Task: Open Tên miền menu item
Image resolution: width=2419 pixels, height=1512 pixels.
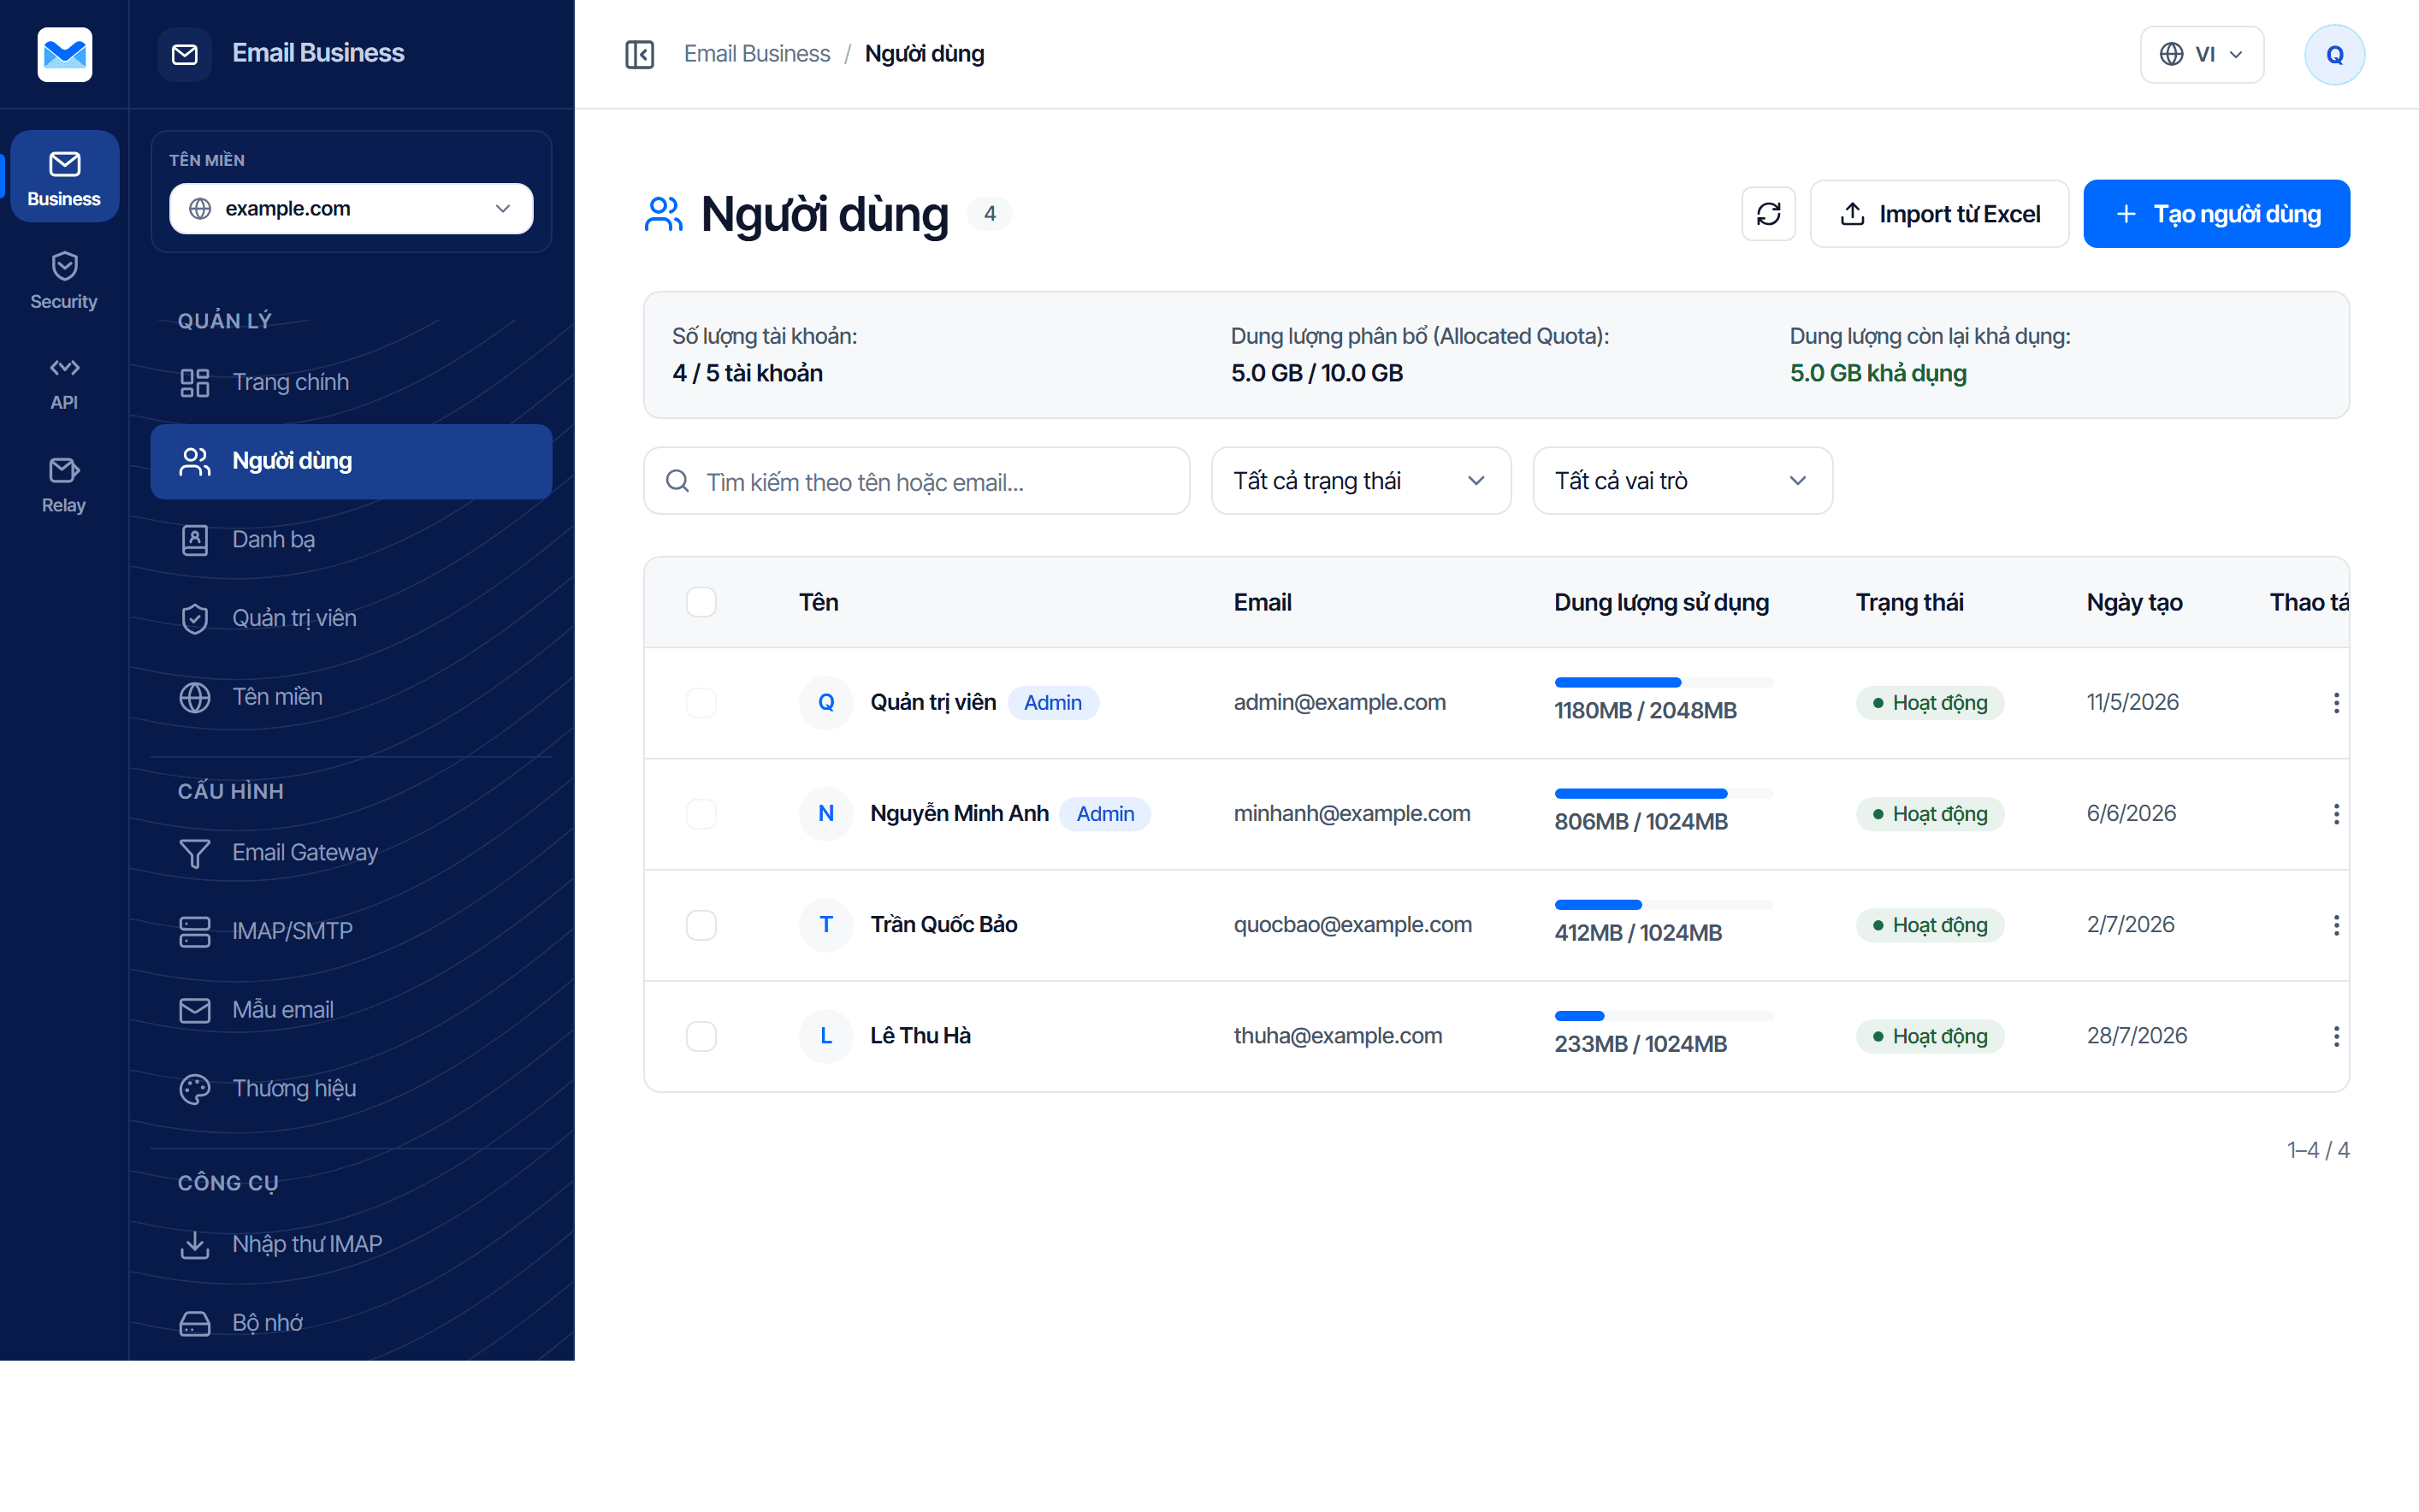Action: (351, 697)
